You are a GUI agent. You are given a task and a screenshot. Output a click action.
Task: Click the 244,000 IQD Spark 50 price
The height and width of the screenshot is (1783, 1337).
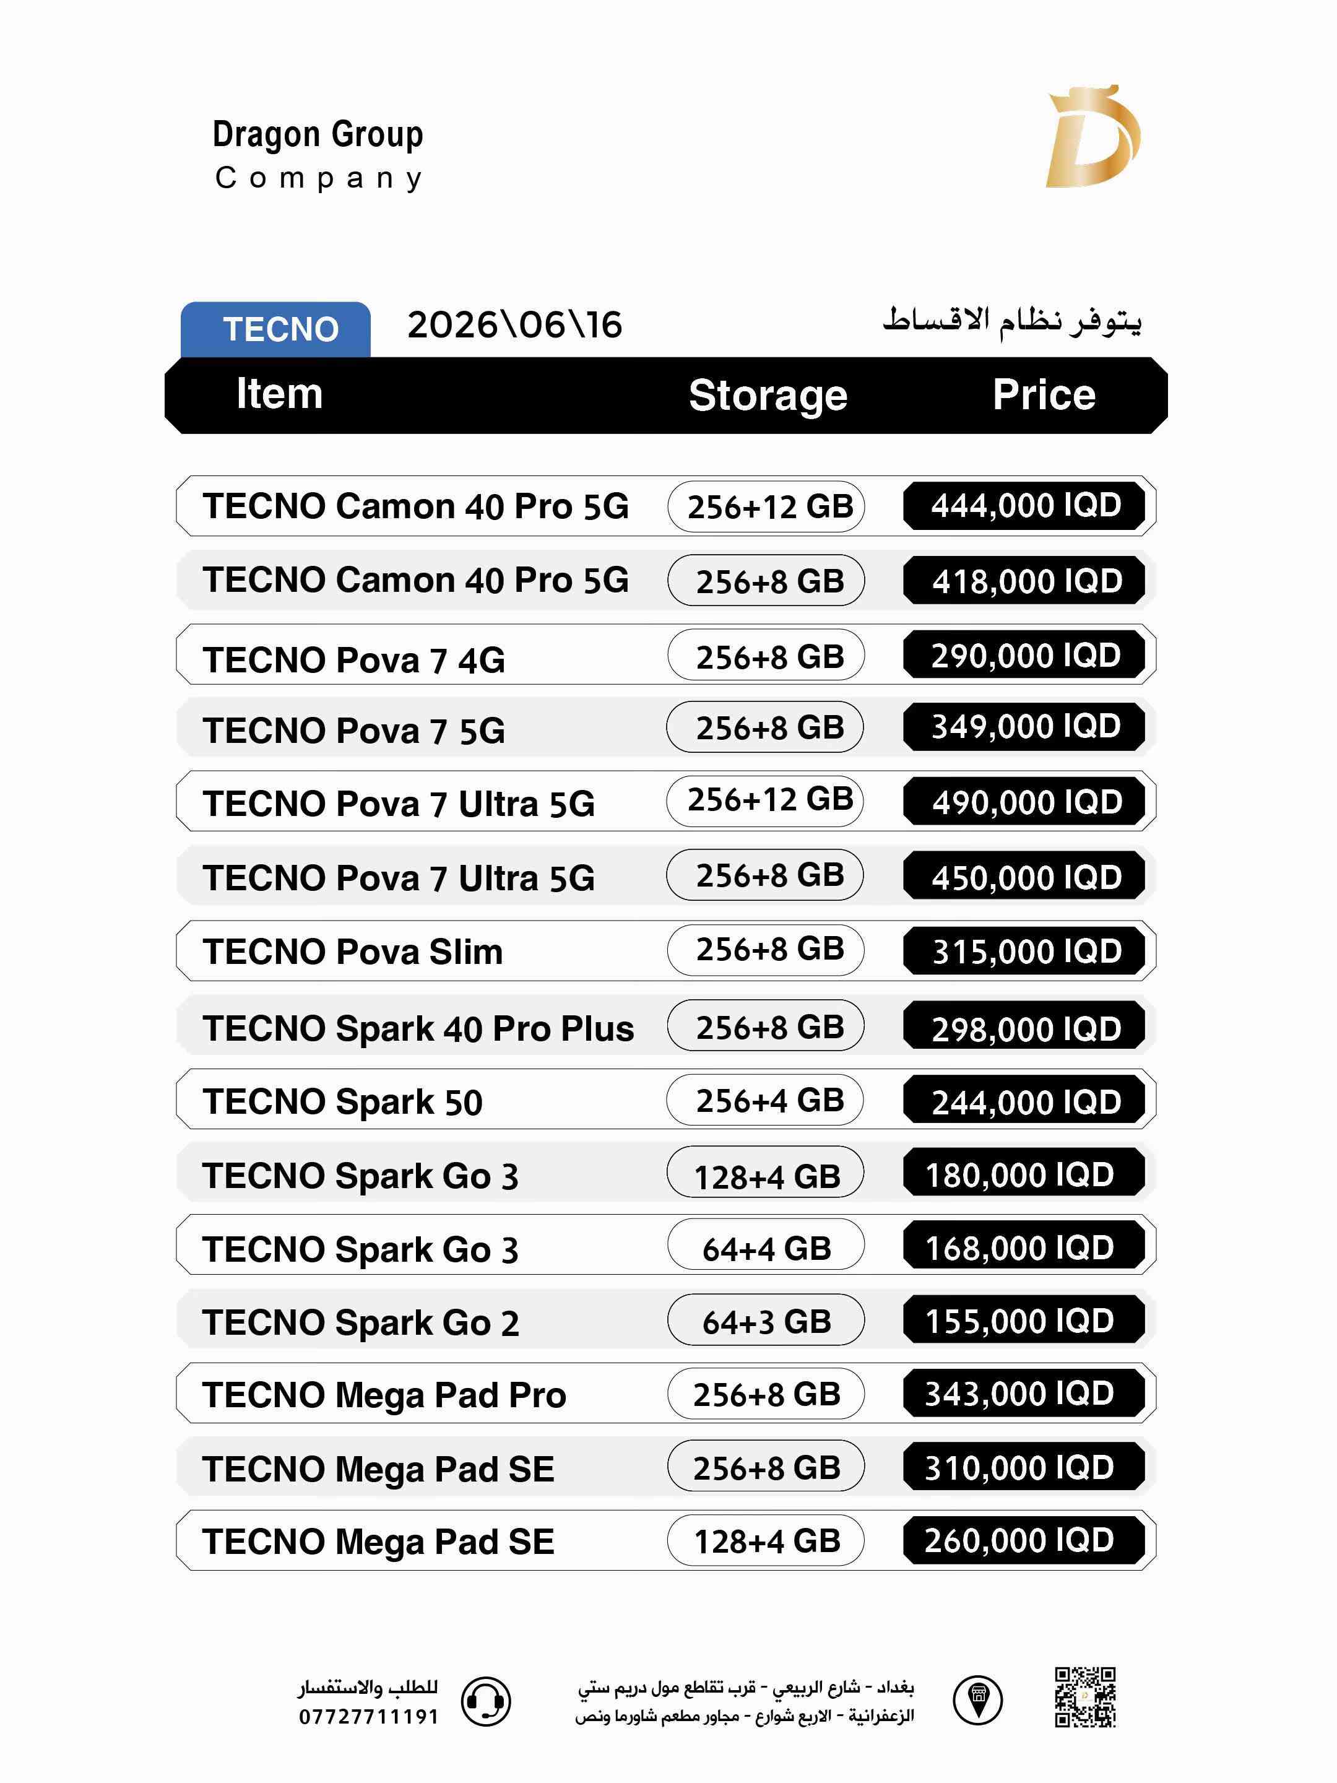(x=1024, y=1100)
